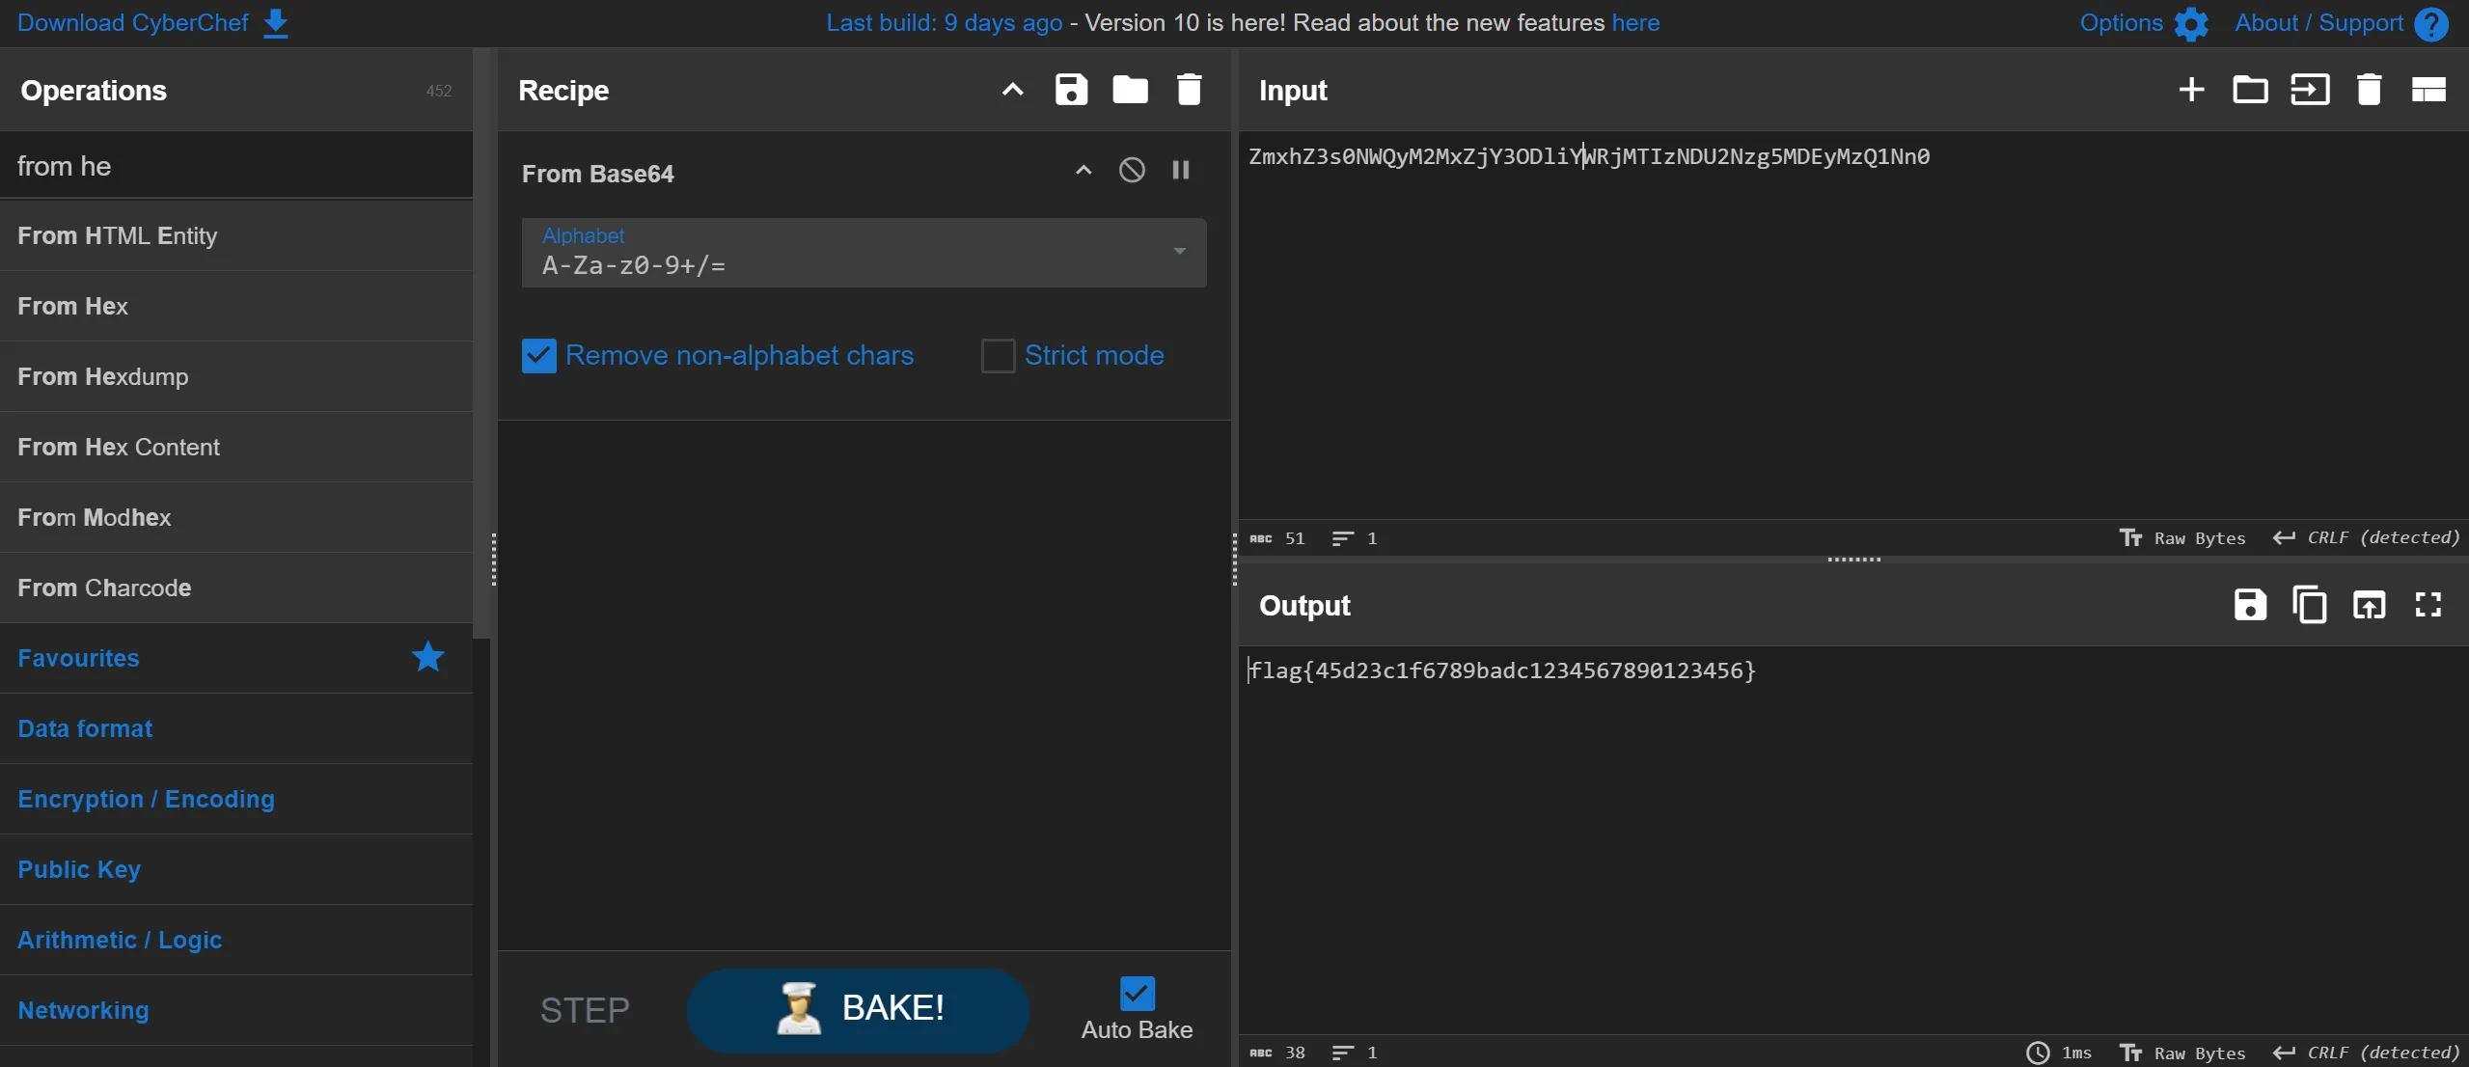Disable the From Base64 operation
The width and height of the screenshot is (2469, 1067).
point(1132,171)
